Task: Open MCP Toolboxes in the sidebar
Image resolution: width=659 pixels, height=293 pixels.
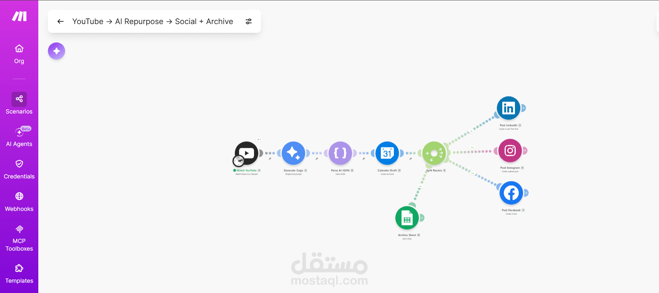Action: [x=19, y=238]
